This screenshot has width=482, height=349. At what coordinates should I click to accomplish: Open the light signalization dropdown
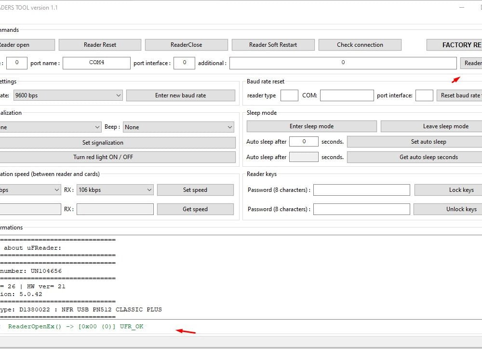click(x=50, y=127)
